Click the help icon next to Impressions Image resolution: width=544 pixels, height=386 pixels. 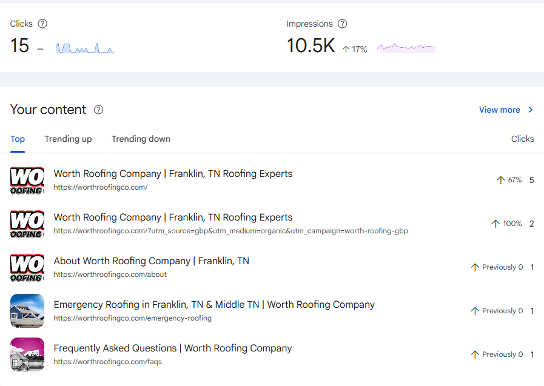click(343, 24)
